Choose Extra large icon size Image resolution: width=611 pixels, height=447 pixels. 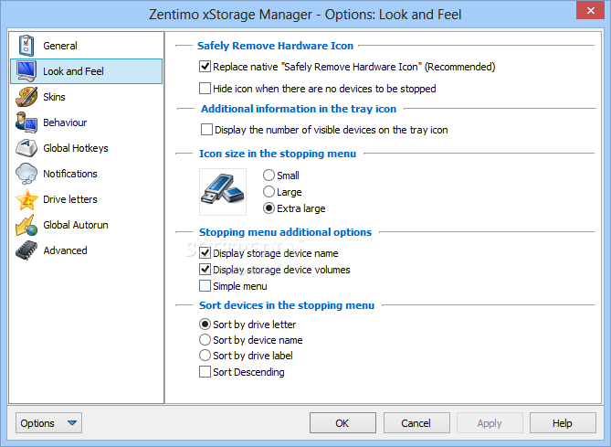pos(269,208)
